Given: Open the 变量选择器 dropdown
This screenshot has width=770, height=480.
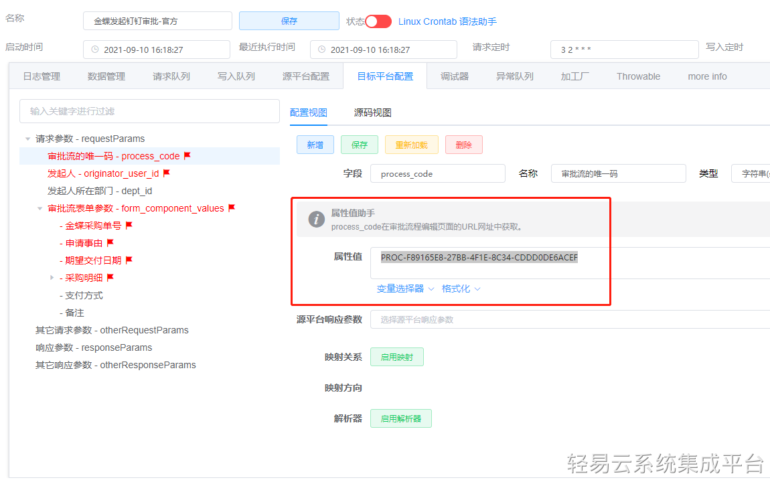Looking at the screenshot, I should point(402,288).
